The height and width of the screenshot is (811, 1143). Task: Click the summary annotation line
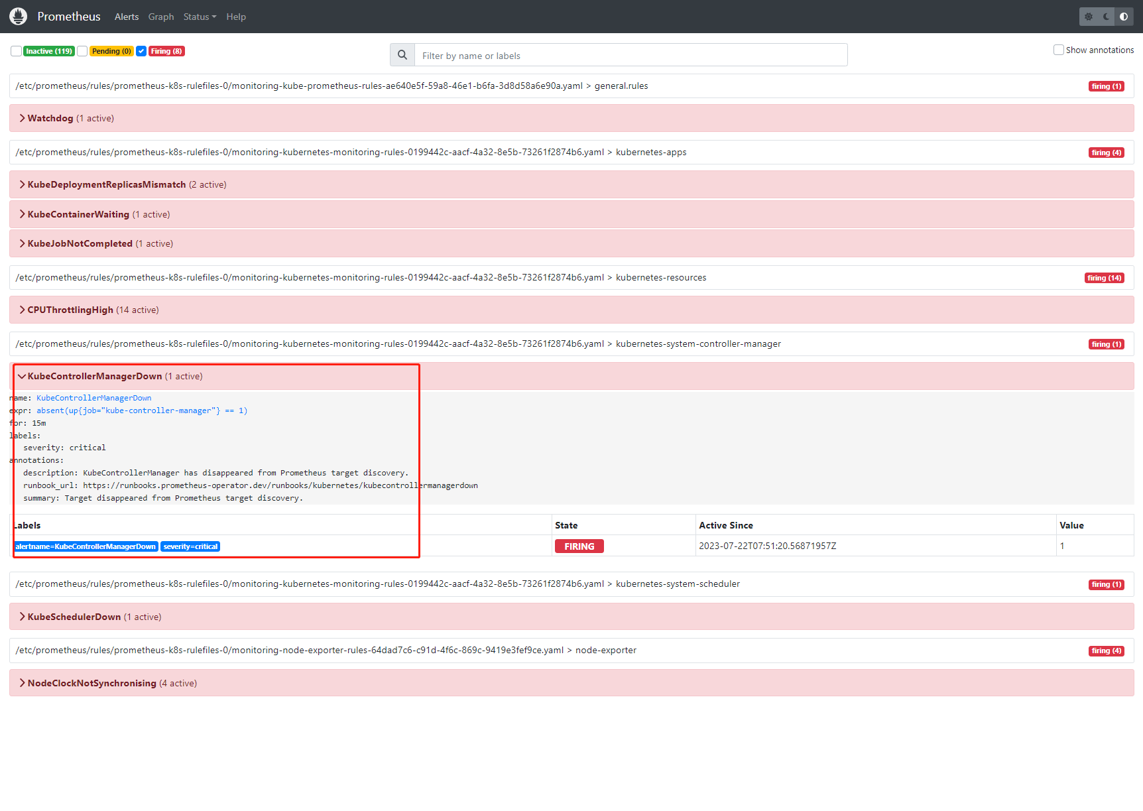tap(163, 498)
